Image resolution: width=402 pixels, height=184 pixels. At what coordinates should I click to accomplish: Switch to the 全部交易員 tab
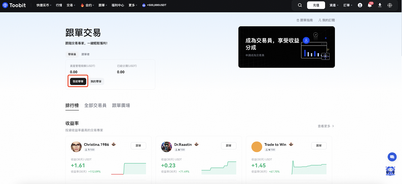[x=95, y=105]
